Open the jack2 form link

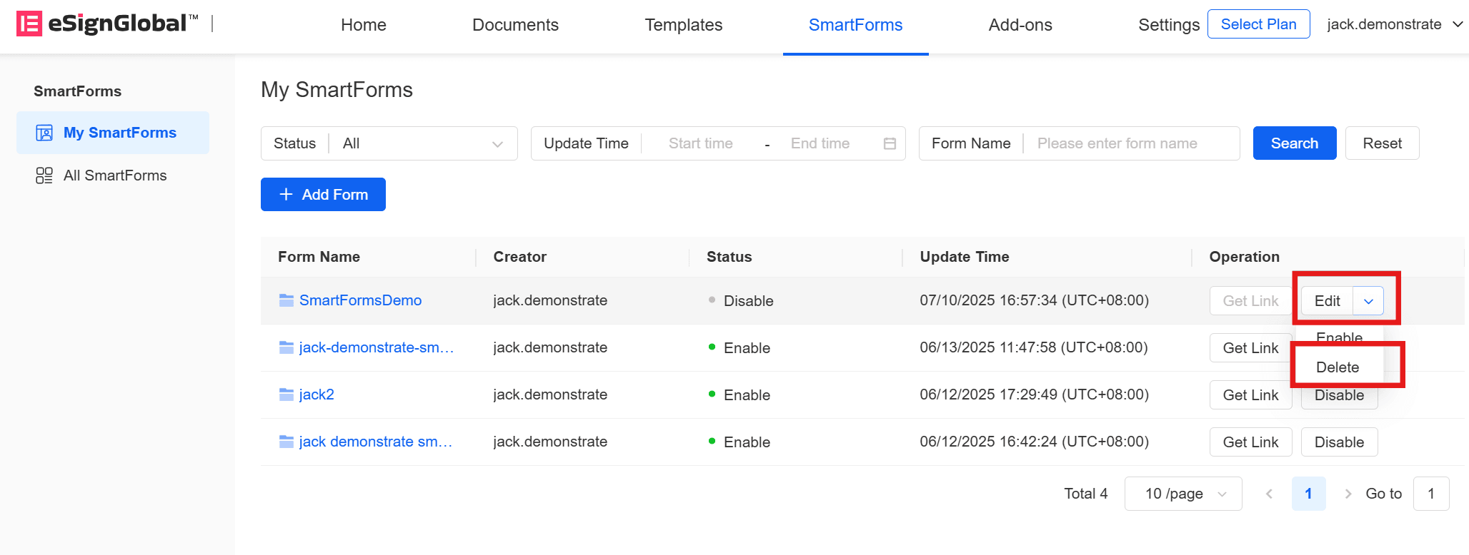pyautogui.click(x=317, y=394)
